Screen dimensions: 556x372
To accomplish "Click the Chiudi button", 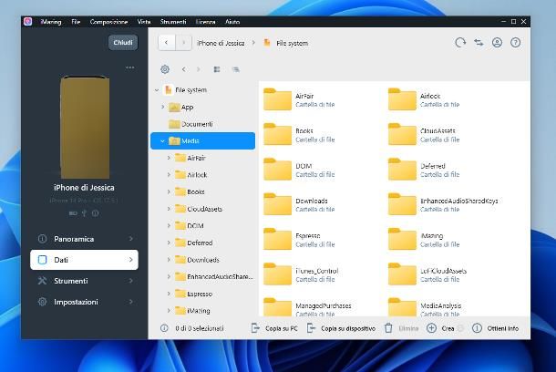I will [x=123, y=43].
